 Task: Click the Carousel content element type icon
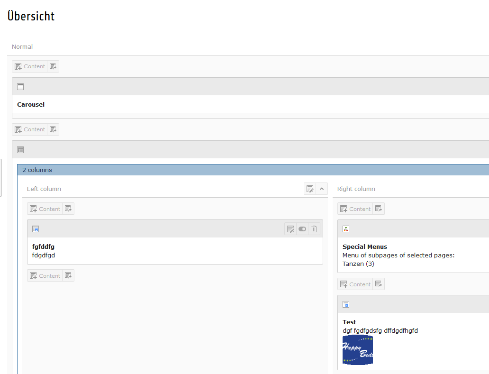tap(20, 87)
